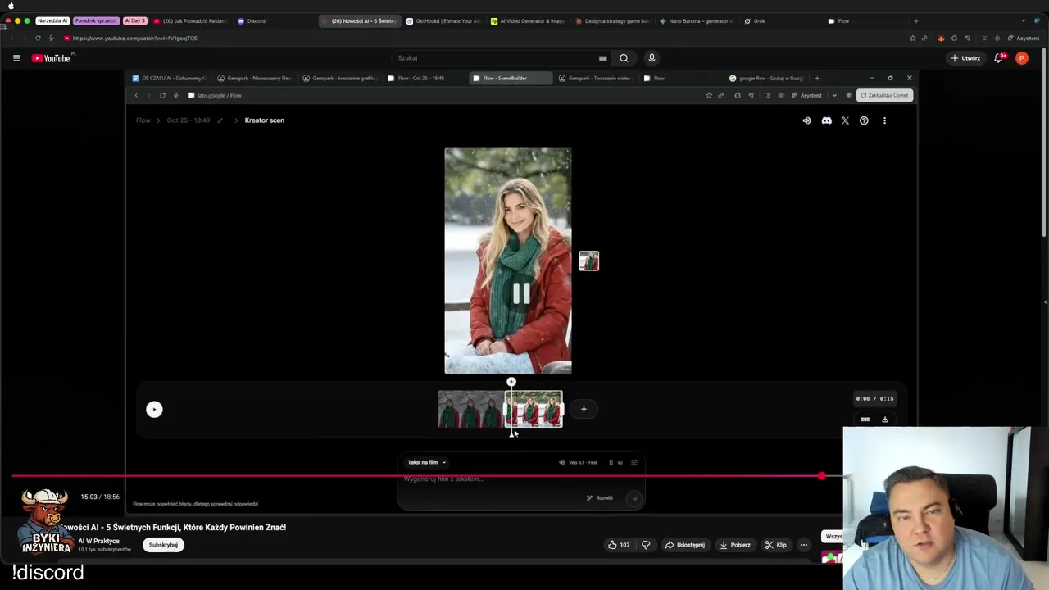Open the 'Jak Prowadzić Reklam' tab
This screenshot has width=1049, height=590.
190,21
